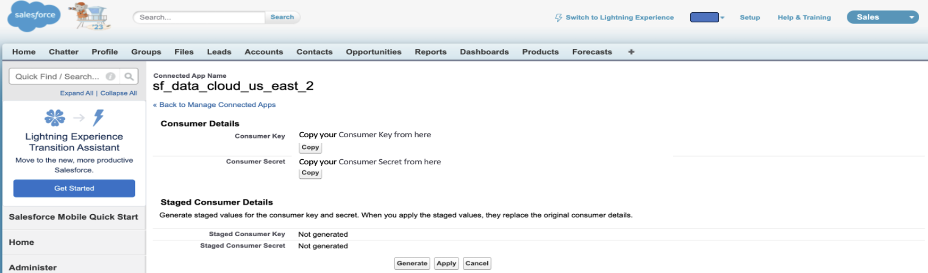Click the Staged Consumer Key 'Not generated' value
Screen dimensions: 928x273
323,235
